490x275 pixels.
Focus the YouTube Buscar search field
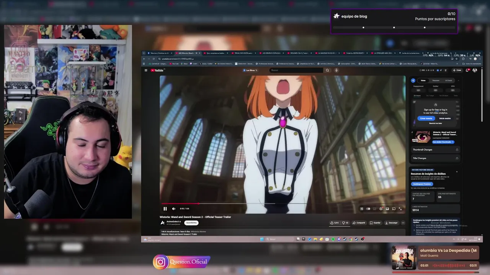coord(296,70)
